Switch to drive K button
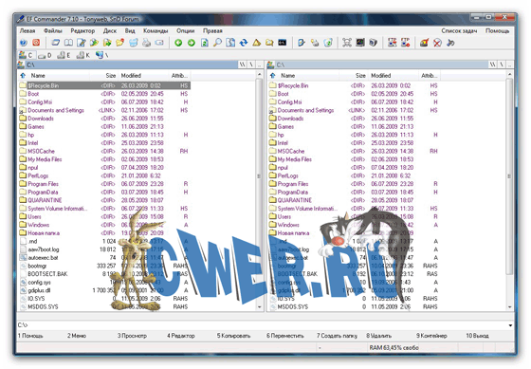 tap(83, 55)
